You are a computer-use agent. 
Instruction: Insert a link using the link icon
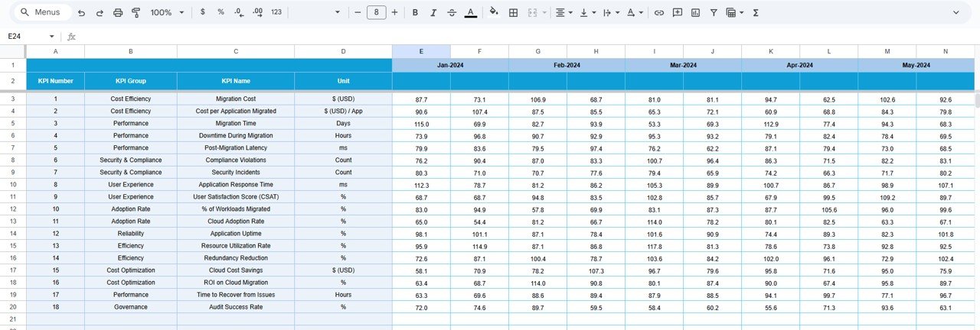(x=658, y=13)
